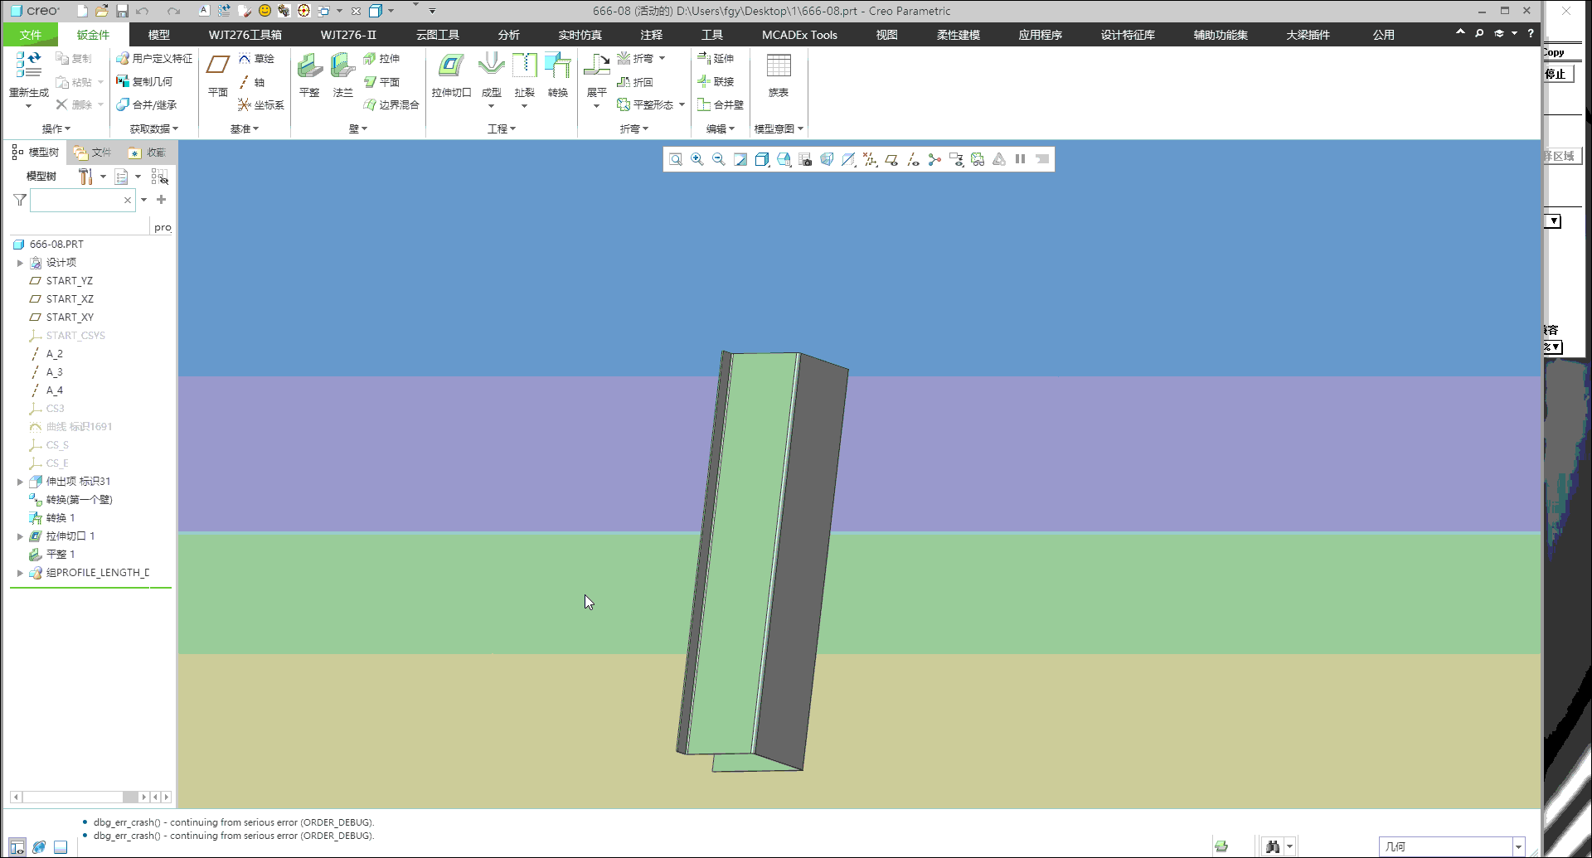This screenshot has height=858, width=1592.
Task: Click the 停止 button in the right-hand window
Action: coord(1557,75)
